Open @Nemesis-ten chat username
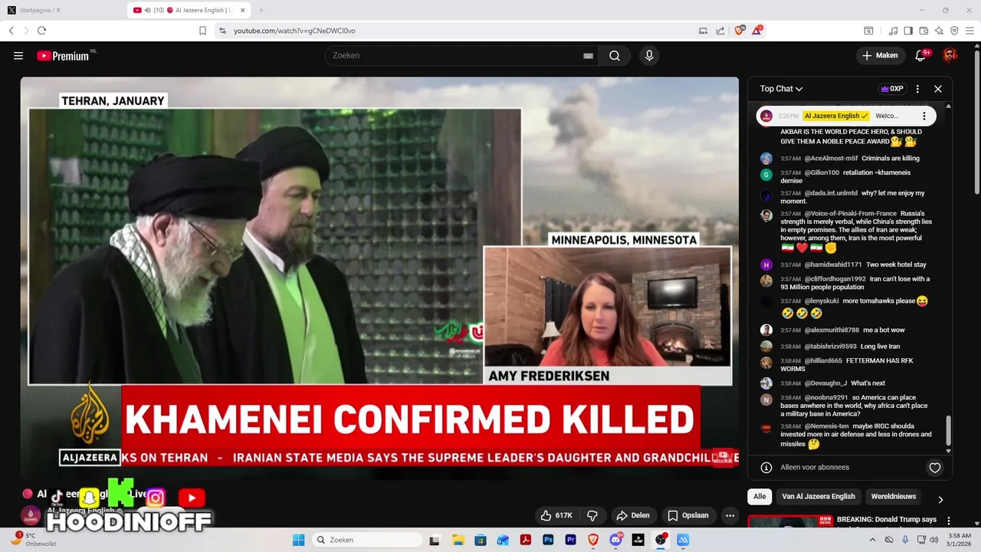This screenshot has width=981, height=552. point(826,426)
